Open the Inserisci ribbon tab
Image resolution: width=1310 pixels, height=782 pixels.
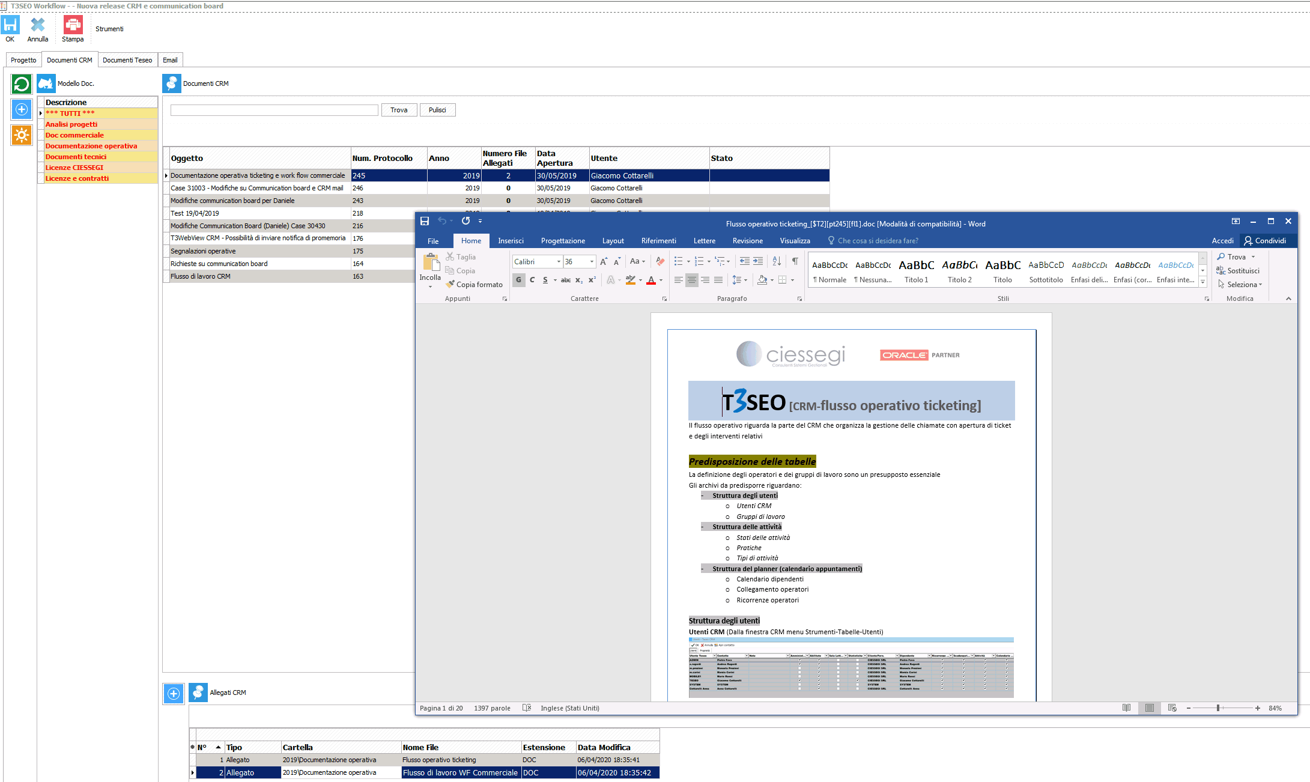[511, 241]
